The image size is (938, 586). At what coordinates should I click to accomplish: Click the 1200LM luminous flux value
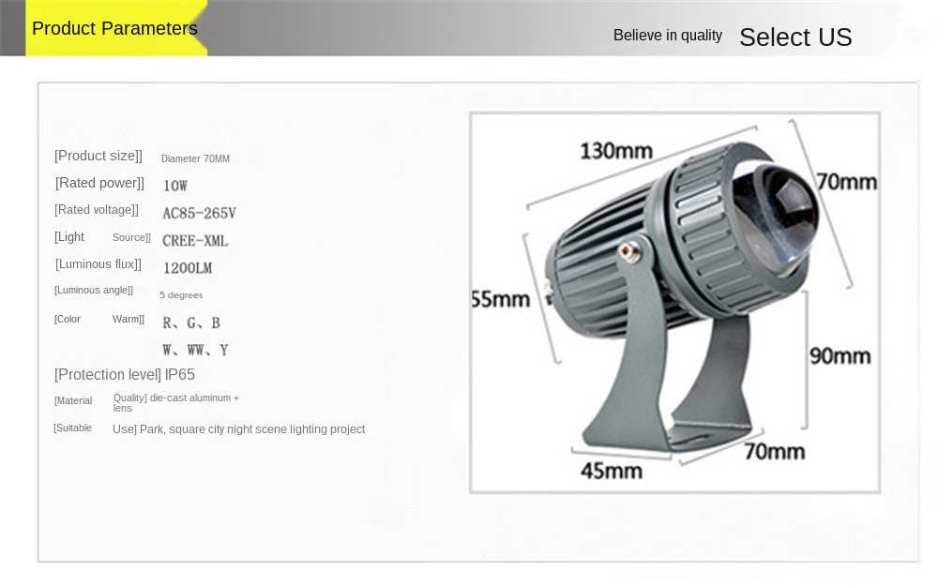(x=188, y=268)
